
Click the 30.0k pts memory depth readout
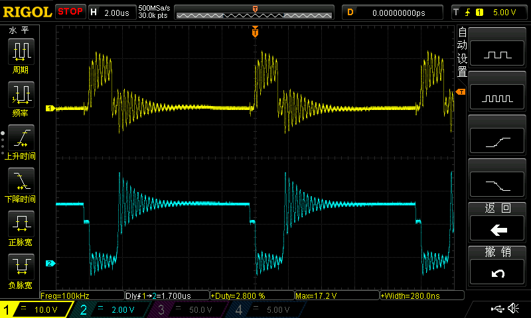pyautogui.click(x=153, y=16)
